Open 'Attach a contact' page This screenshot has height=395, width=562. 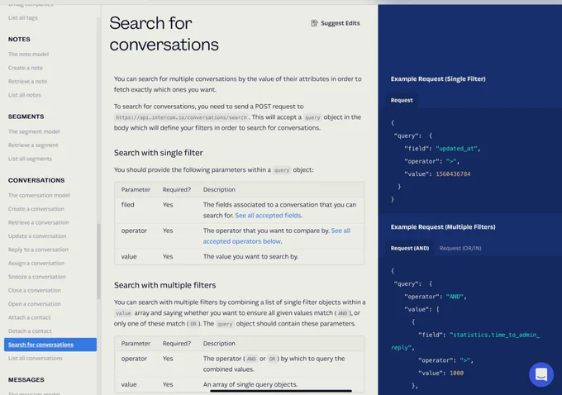coord(30,318)
